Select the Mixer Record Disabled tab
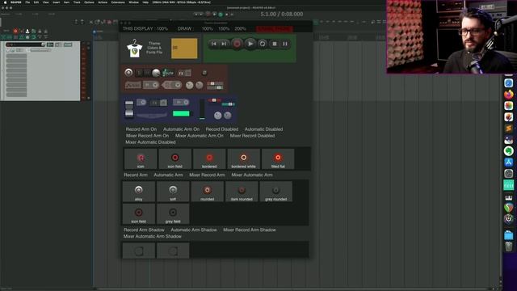517x291 pixels. pyautogui.click(x=252, y=136)
